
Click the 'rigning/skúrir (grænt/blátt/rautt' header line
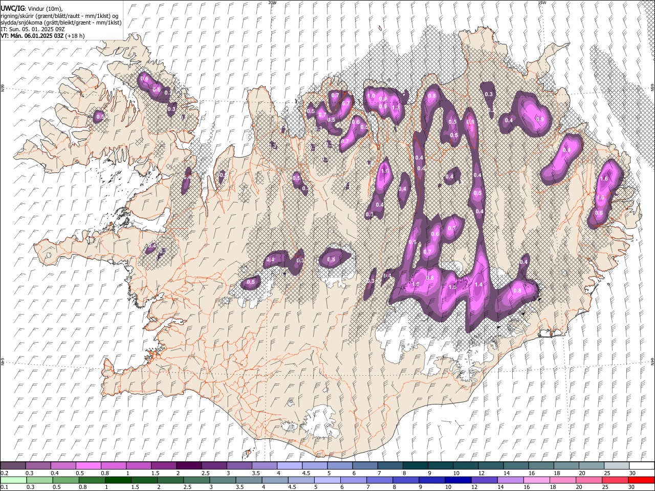pyautogui.click(x=59, y=16)
